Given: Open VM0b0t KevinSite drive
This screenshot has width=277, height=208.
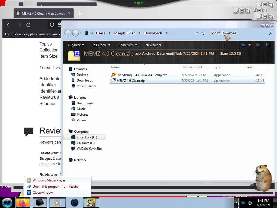Looking at the screenshot, I should [x=89, y=149].
